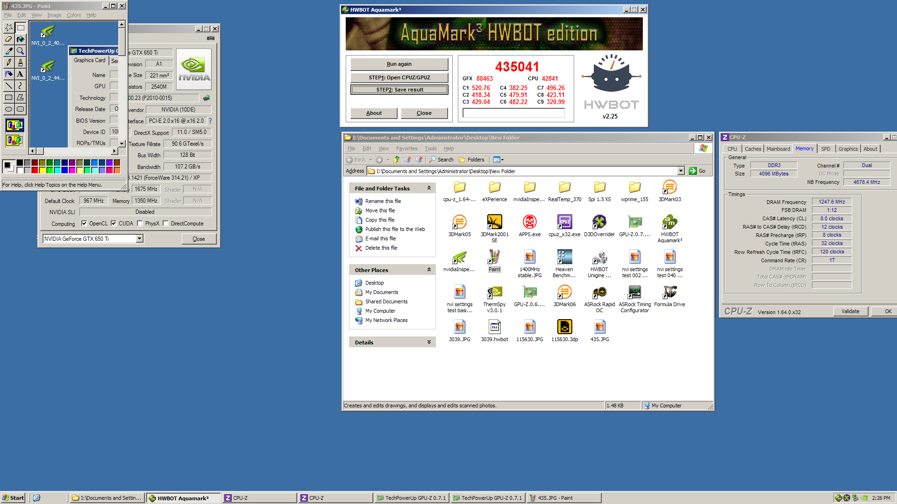The height and width of the screenshot is (504, 897).
Task: Click the Up folder toolbar icon in Explorer
Action: [x=396, y=160]
